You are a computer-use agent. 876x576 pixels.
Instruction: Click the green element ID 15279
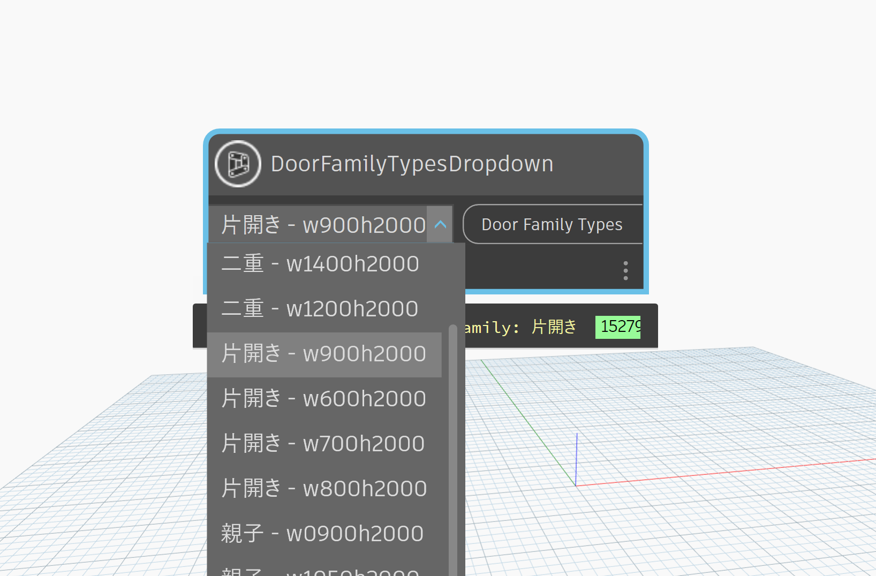pos(618,327)
